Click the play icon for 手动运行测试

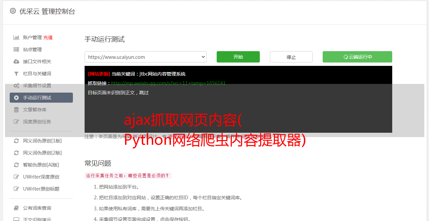click(x=16, y=98)
